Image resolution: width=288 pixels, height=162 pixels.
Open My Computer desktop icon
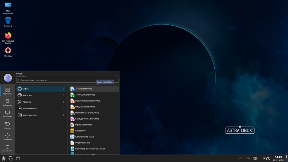point(8,8)
